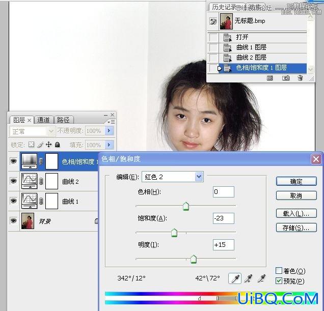Image resolution: width=324 pixels, height=311 pixels.
Task: Switch to the 通道 tab
Action: (44, 120)
